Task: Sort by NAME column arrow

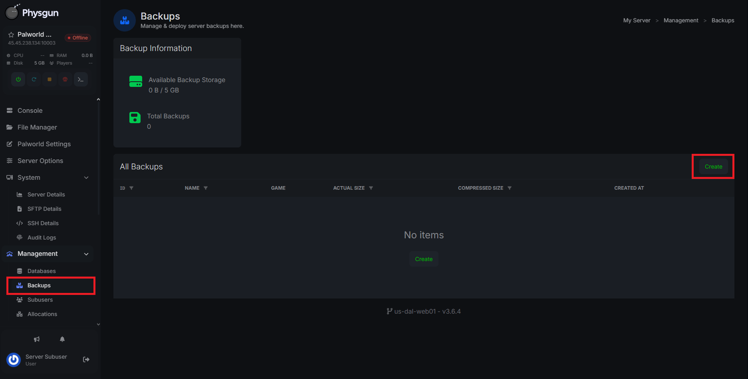Action: click(206, 188)
